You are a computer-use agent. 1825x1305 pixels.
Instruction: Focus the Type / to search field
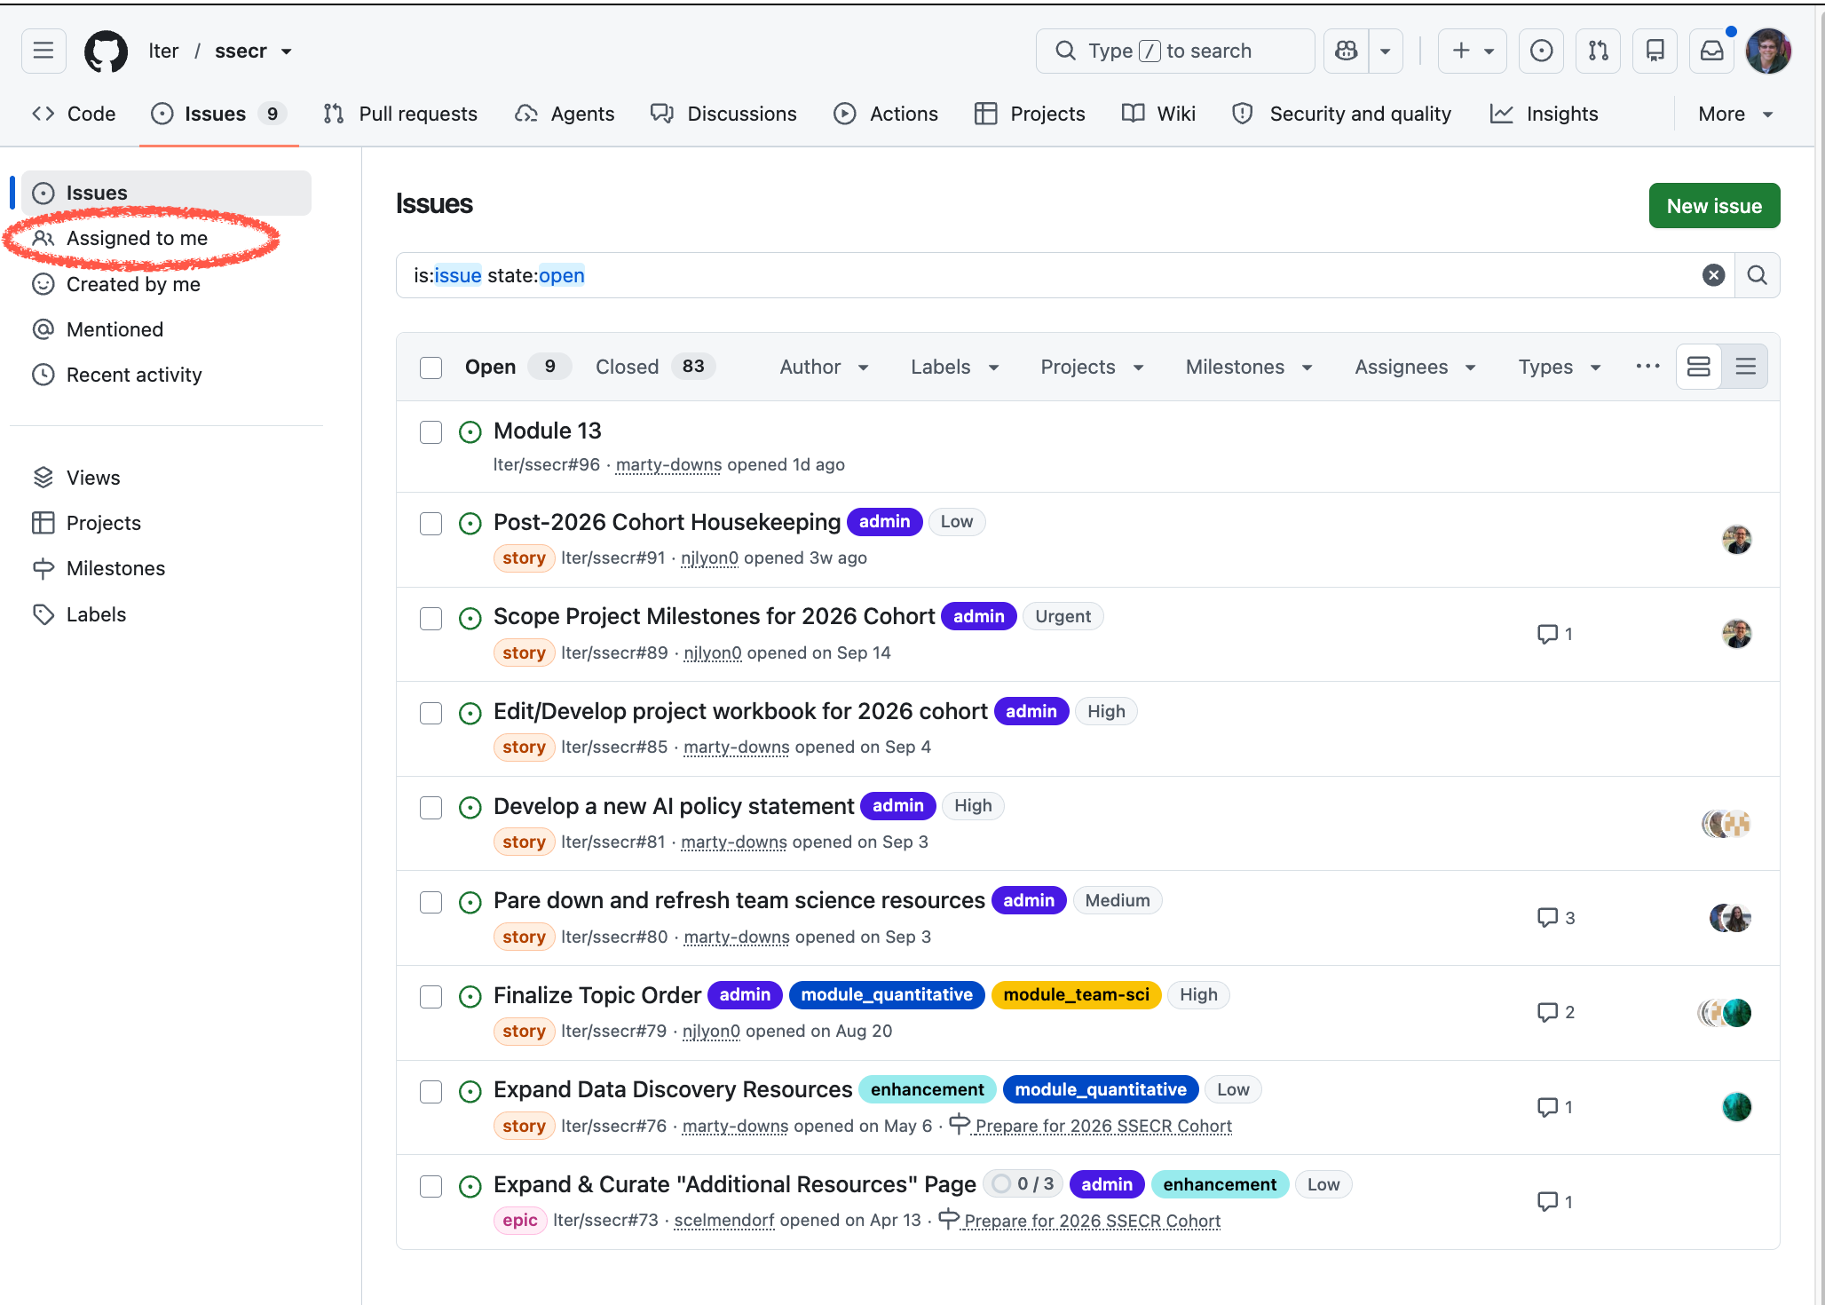coord(1175,51)
